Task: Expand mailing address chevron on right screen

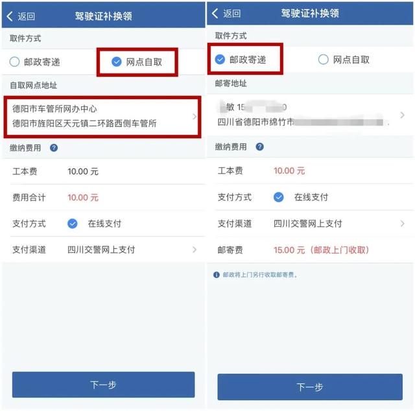Action: (x=402, y=115)
